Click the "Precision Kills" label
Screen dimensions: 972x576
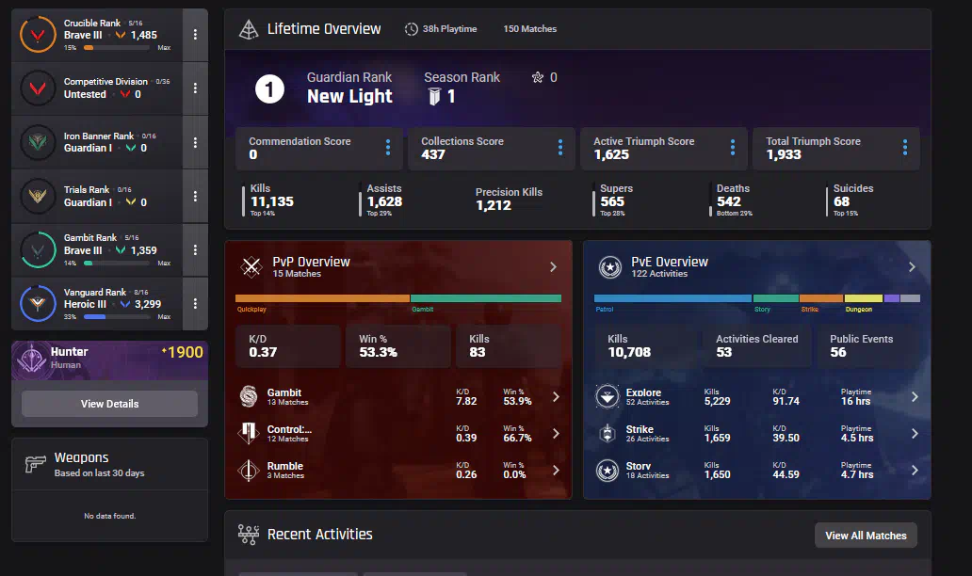509,192
